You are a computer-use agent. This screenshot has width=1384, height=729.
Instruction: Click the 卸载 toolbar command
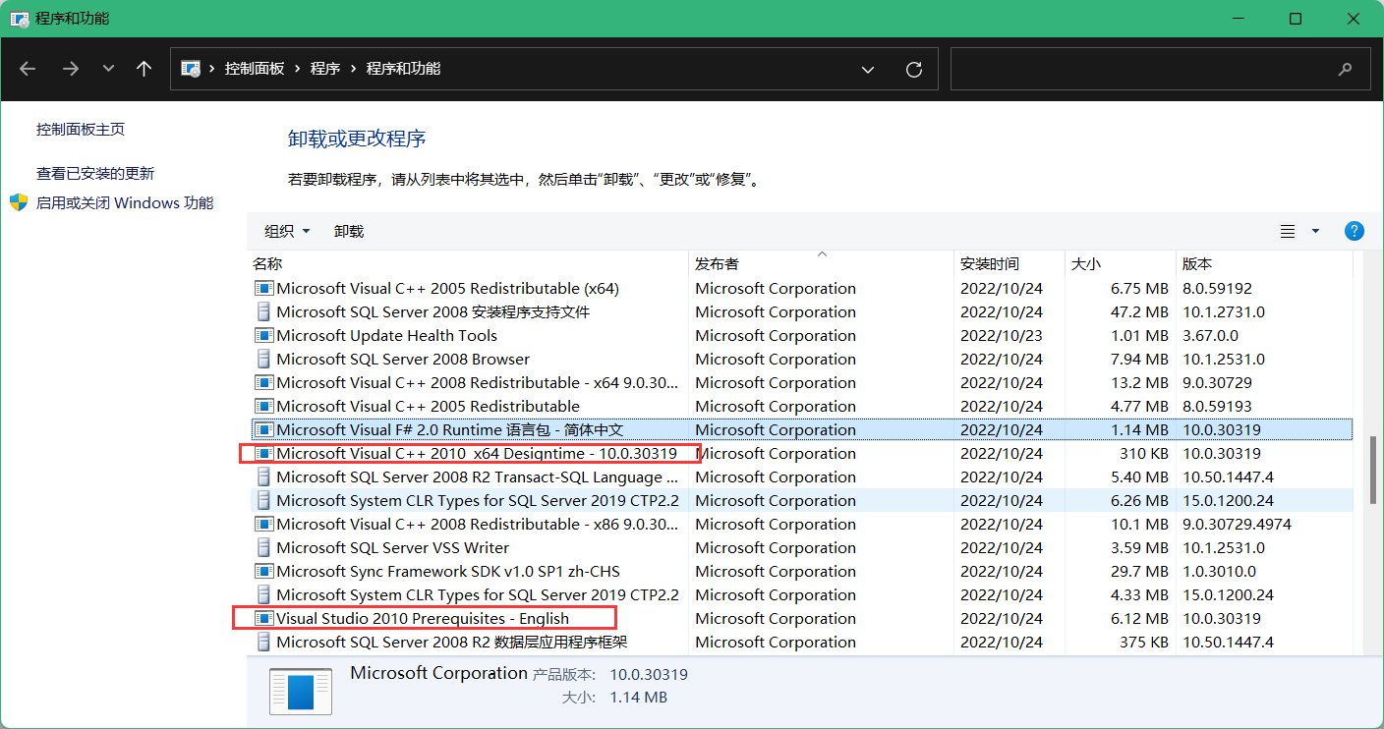coord(349,231)
